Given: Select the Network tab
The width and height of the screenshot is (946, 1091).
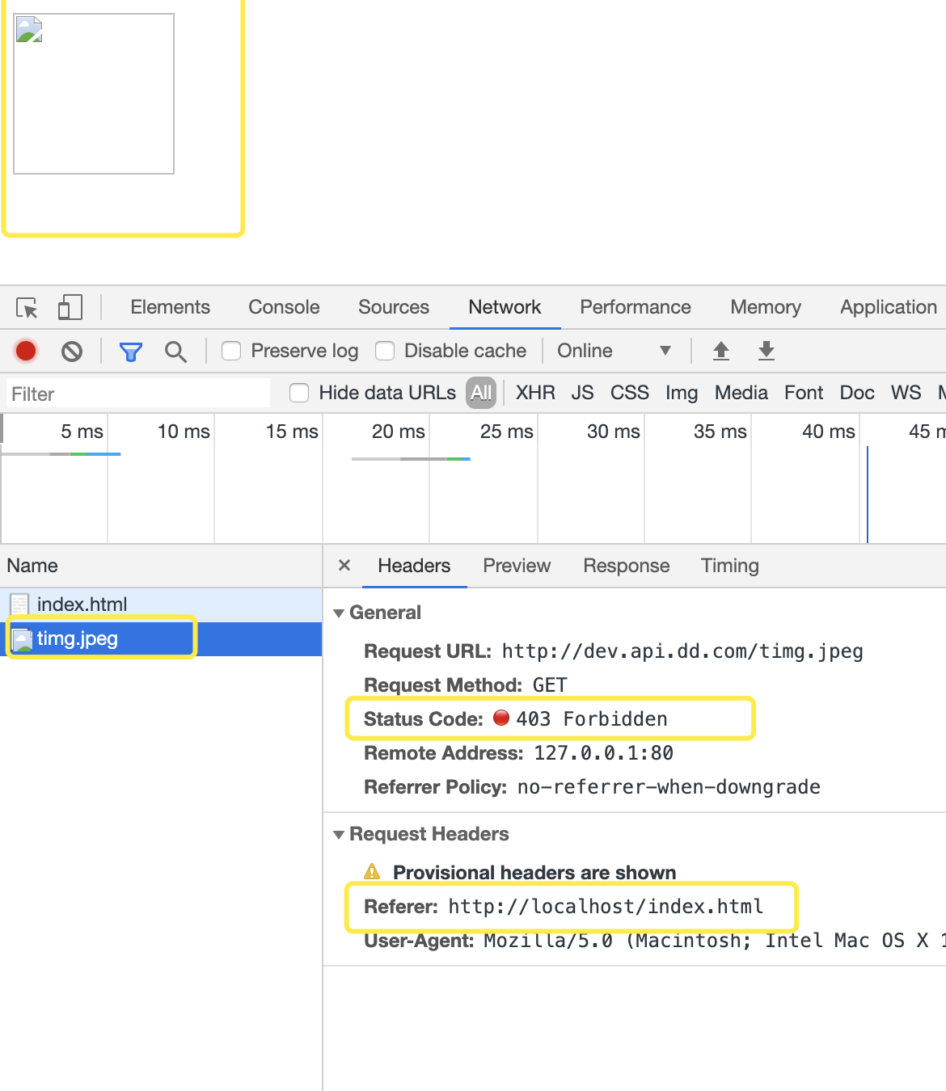Looking at the screenshot, I should point(505,307).
